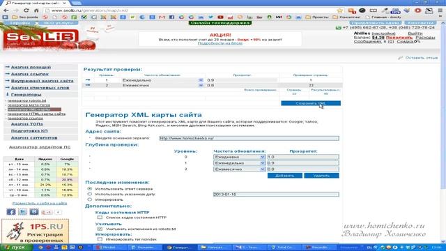
Task: Open 'генератор ссылок' link
Action: [25, 118]
